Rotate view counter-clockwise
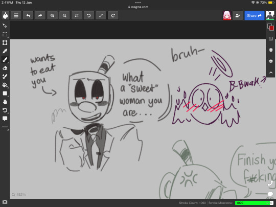This screenshot has width=276, height=207. (89, 15)
